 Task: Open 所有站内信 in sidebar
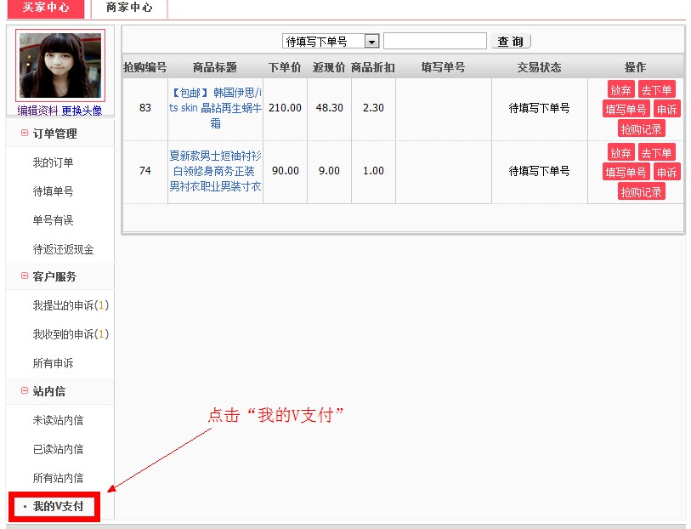point(58,478)
